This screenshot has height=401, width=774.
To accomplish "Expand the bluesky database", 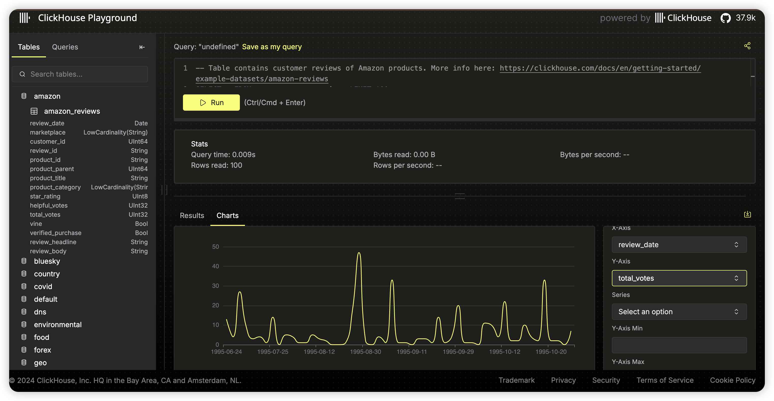I will pos(47,261).
